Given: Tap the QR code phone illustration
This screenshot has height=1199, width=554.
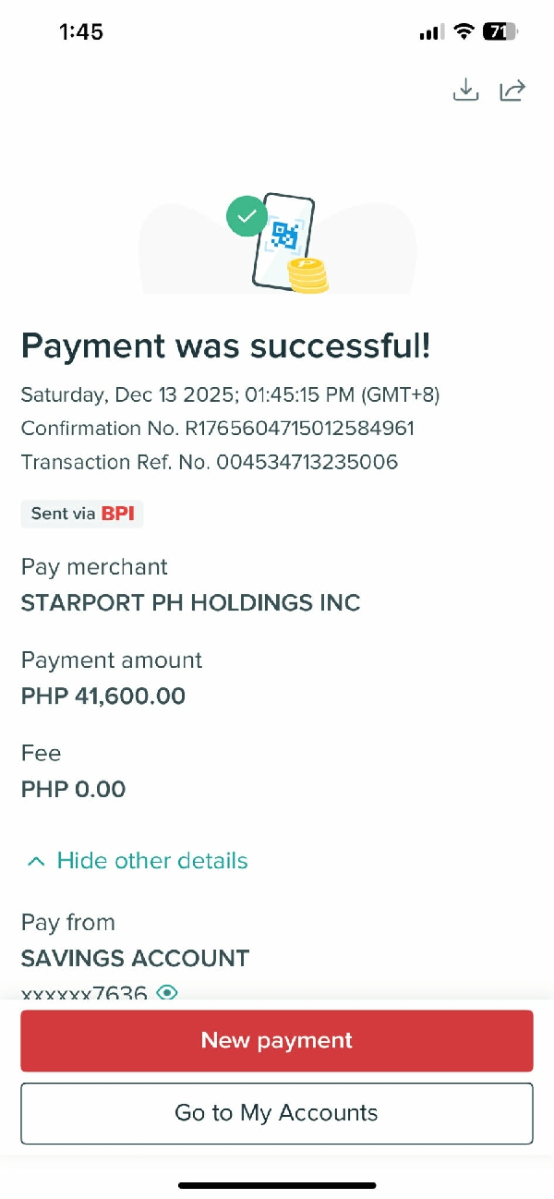Looking at the screenshot, I should click(283, 237).
